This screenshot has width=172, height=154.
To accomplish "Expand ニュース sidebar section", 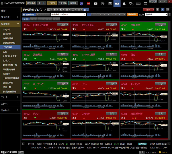I will (10, 104).
